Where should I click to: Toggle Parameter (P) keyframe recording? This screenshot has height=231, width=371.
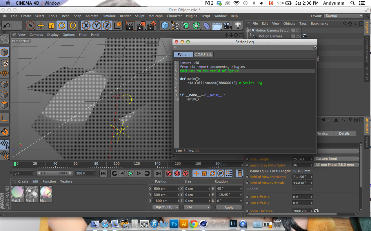[x=220, y=173]
